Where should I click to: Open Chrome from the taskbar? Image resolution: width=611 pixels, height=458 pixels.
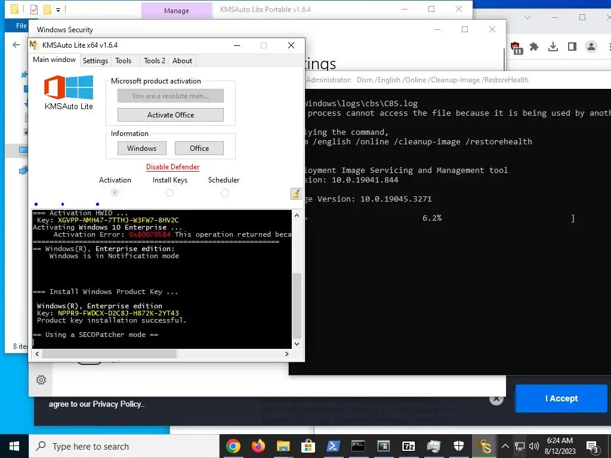click(233, 446)
